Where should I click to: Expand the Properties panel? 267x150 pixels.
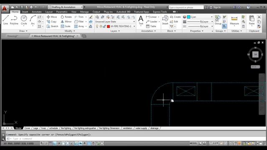pos(196,31)
